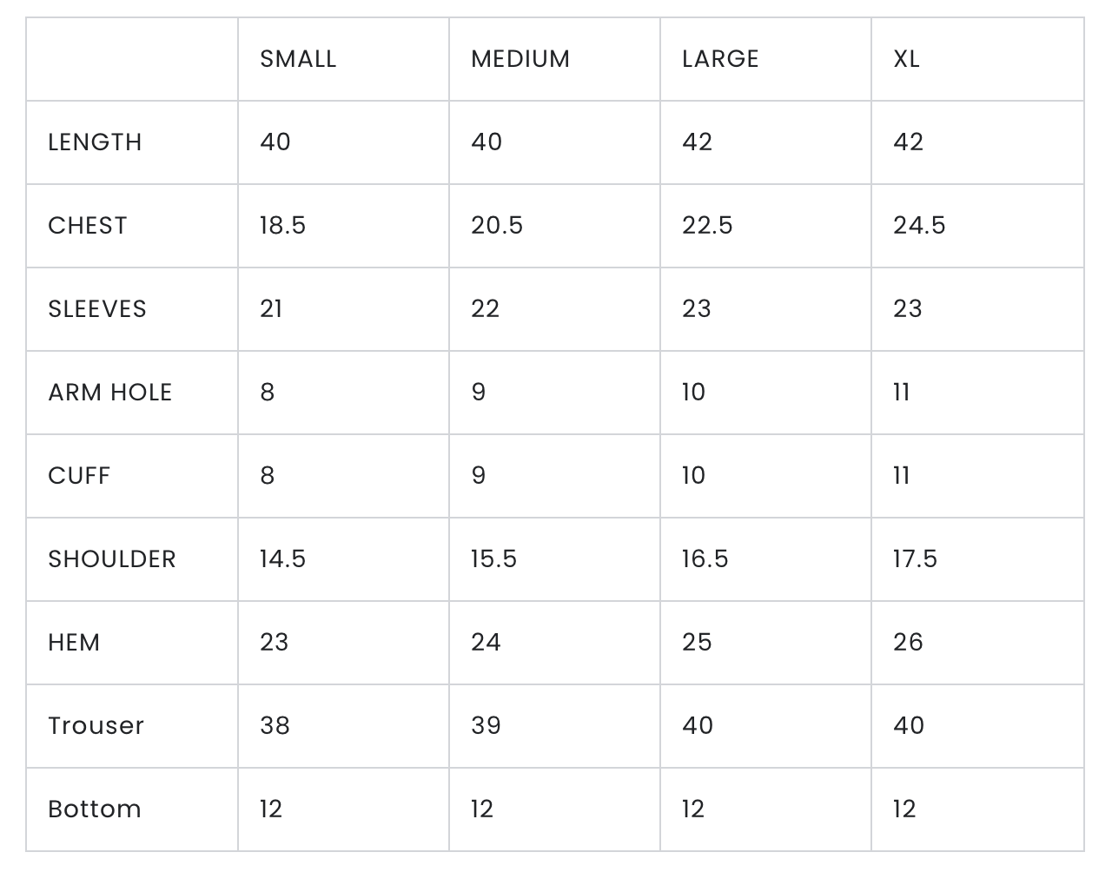Select the small trouser value 38
Image resolution: width=1112 pixels, height=872 pixels.
(x=275, y=726)
